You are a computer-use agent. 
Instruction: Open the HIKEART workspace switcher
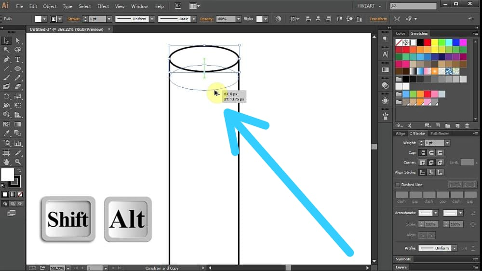coord(369,6)
